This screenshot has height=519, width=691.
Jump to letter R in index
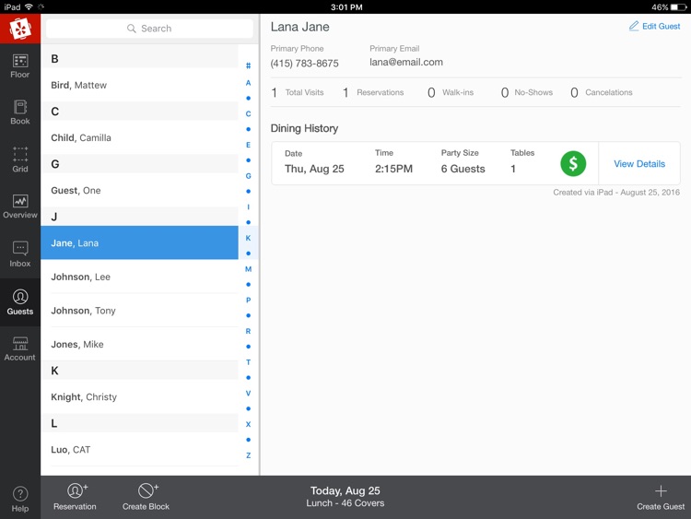248,331
